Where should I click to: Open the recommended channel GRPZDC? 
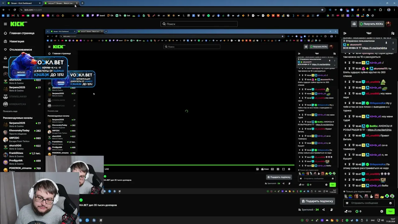pos(22,139)
